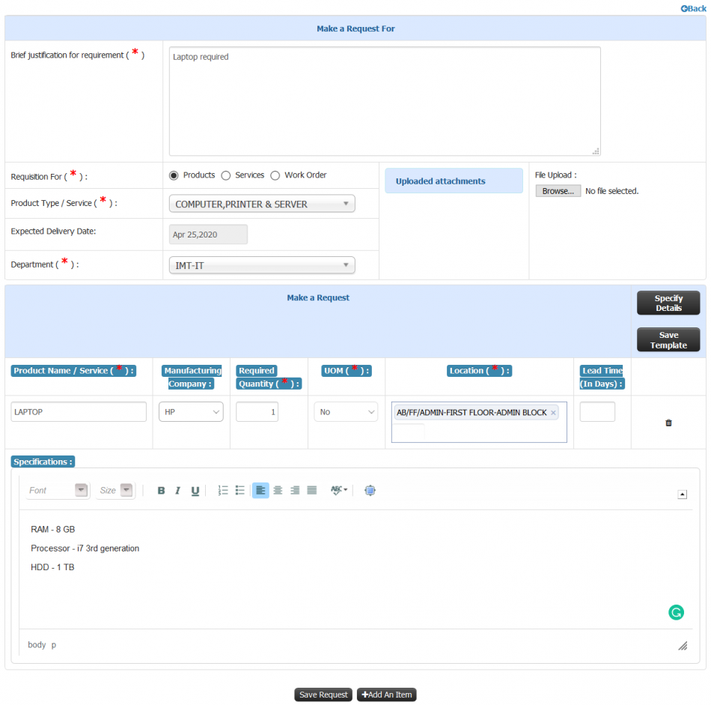Remove the AB/FF/ADMIN location tag
The height and width of the screenshot is (705, 711).
click(x=553, y=413)
